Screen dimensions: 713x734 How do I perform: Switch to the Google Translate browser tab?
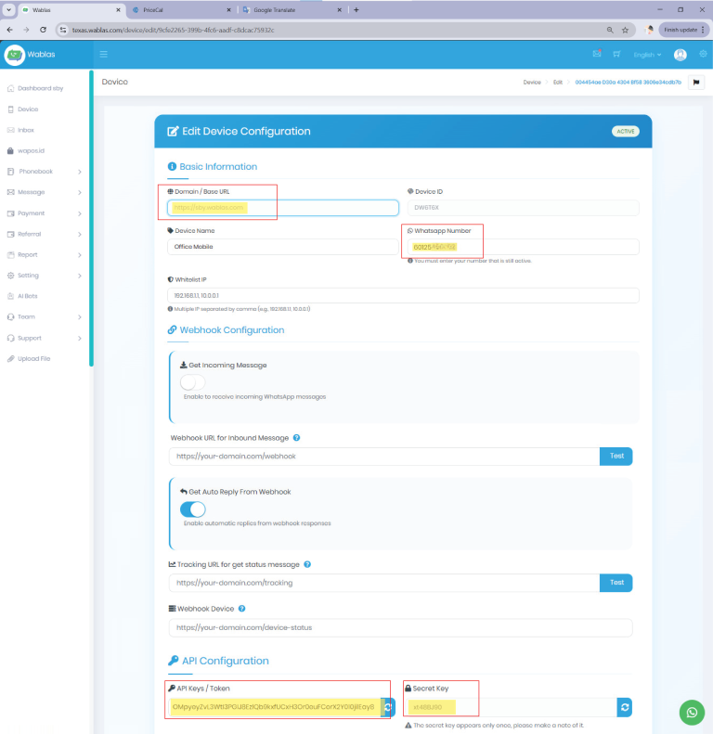pyautogui.click(x=289, y=9)
